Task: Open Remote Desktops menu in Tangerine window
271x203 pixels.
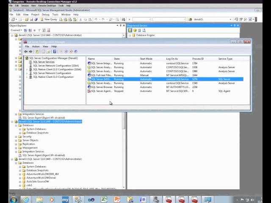Action: point(47,5)
